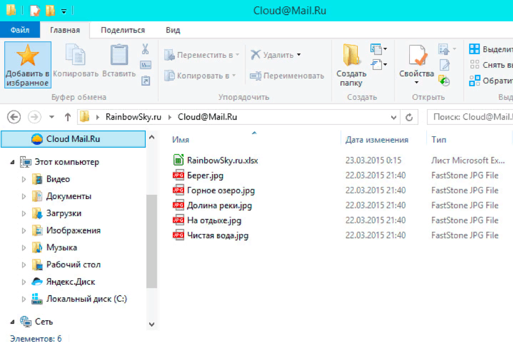Image resolution: width=513 pixels, height=342 pixels.
Task: Click the refresh button in address bar
Action: point(409,117)
